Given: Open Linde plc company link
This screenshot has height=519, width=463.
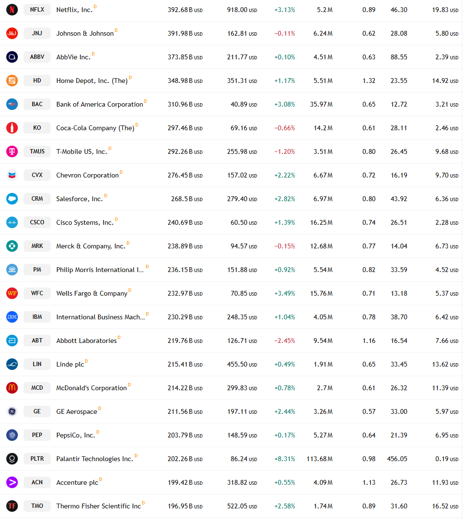Looking at the screenshot, I should pyautogui.click(x=70, y=365).
